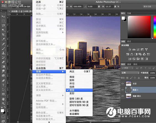Image resolution: width=156 pixels, height=123 pixels.
Task: Select the Gradient tool
Action: pos(3,66)
